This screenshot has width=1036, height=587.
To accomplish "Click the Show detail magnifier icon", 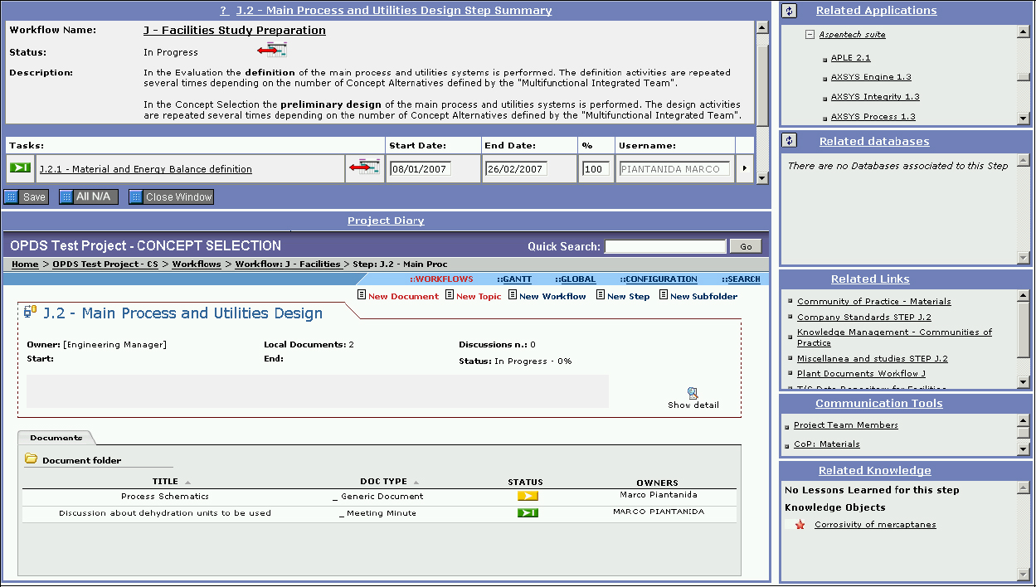I will click(x=693, y=391).
